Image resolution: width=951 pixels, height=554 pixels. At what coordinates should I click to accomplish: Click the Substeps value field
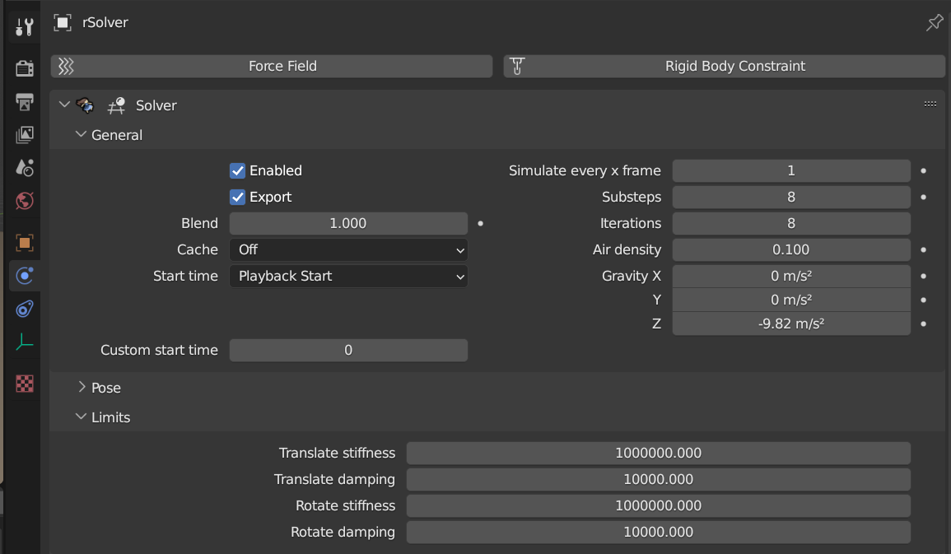click(x=790, y=197)
